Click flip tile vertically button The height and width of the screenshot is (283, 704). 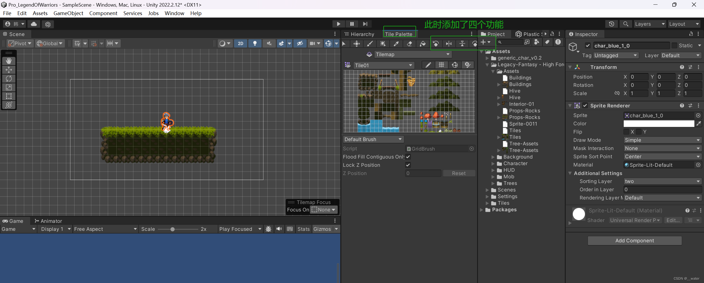coord(462,43)
